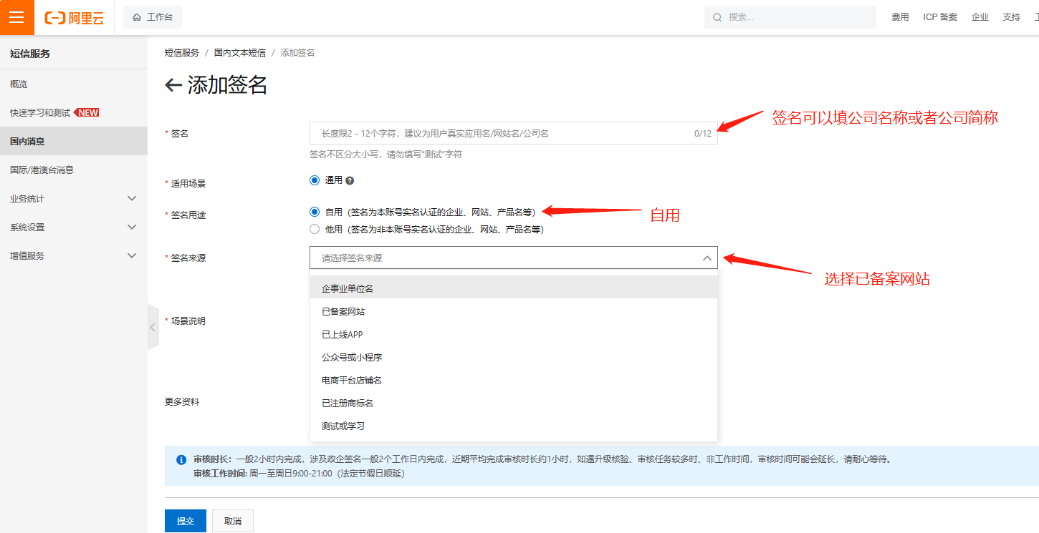Open ICP 备案 in top bar
Image resolution: width=1039 pixels, height=533 pixels.
940,17
